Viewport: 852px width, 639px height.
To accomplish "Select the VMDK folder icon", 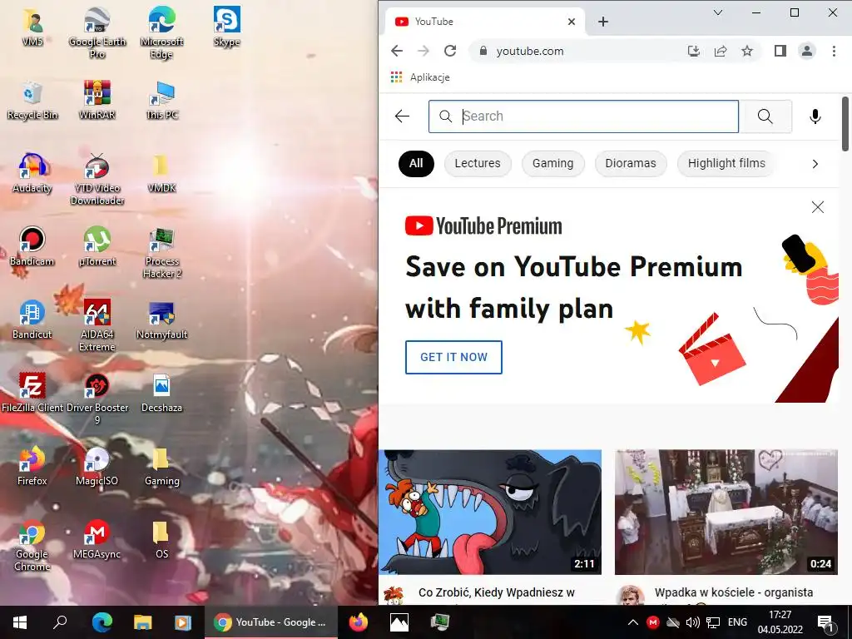I will [x=162, y=174].
